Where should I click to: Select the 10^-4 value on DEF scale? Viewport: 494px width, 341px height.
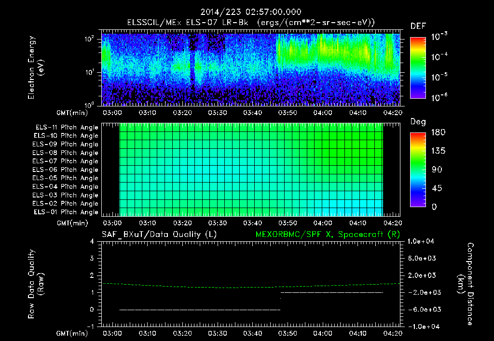[x=439, y=56]
